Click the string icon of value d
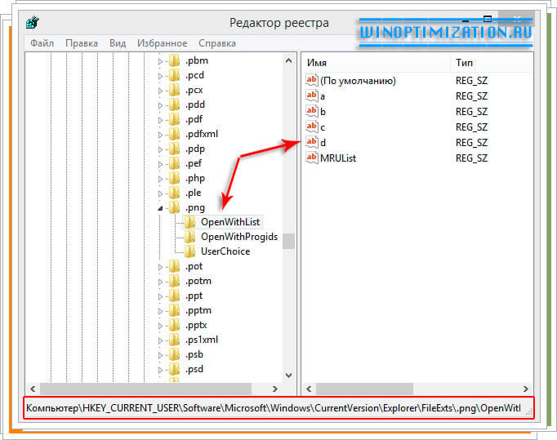 pos(311,142)
